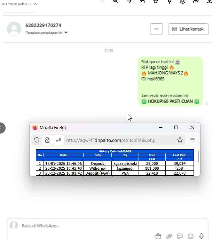This screenshot has width=212, height=240.
Task: Download the image using the download icon
Action: pos(209,1)
